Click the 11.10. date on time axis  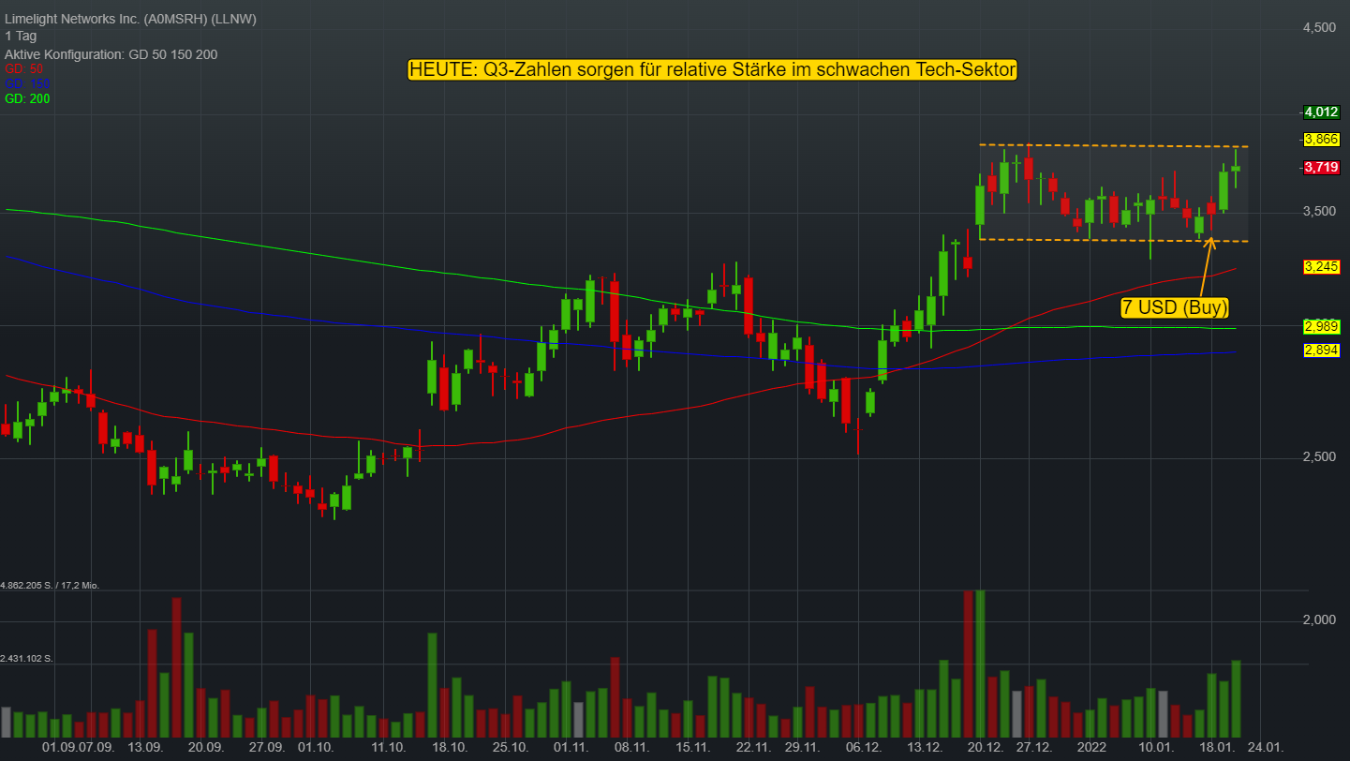[x=389, y=748]
